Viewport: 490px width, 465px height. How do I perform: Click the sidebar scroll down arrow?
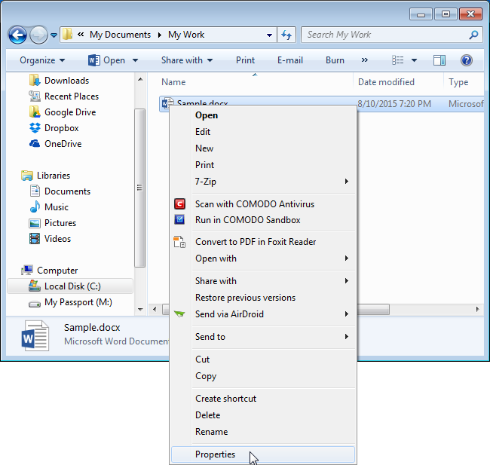point(140,310)
